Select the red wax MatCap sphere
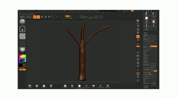177x99 pixels. (87, 86)
